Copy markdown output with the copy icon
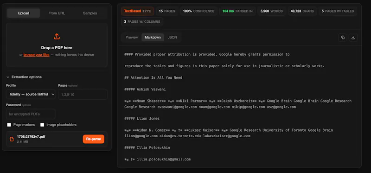Screen dimensions: 371x173 point(343,38)
